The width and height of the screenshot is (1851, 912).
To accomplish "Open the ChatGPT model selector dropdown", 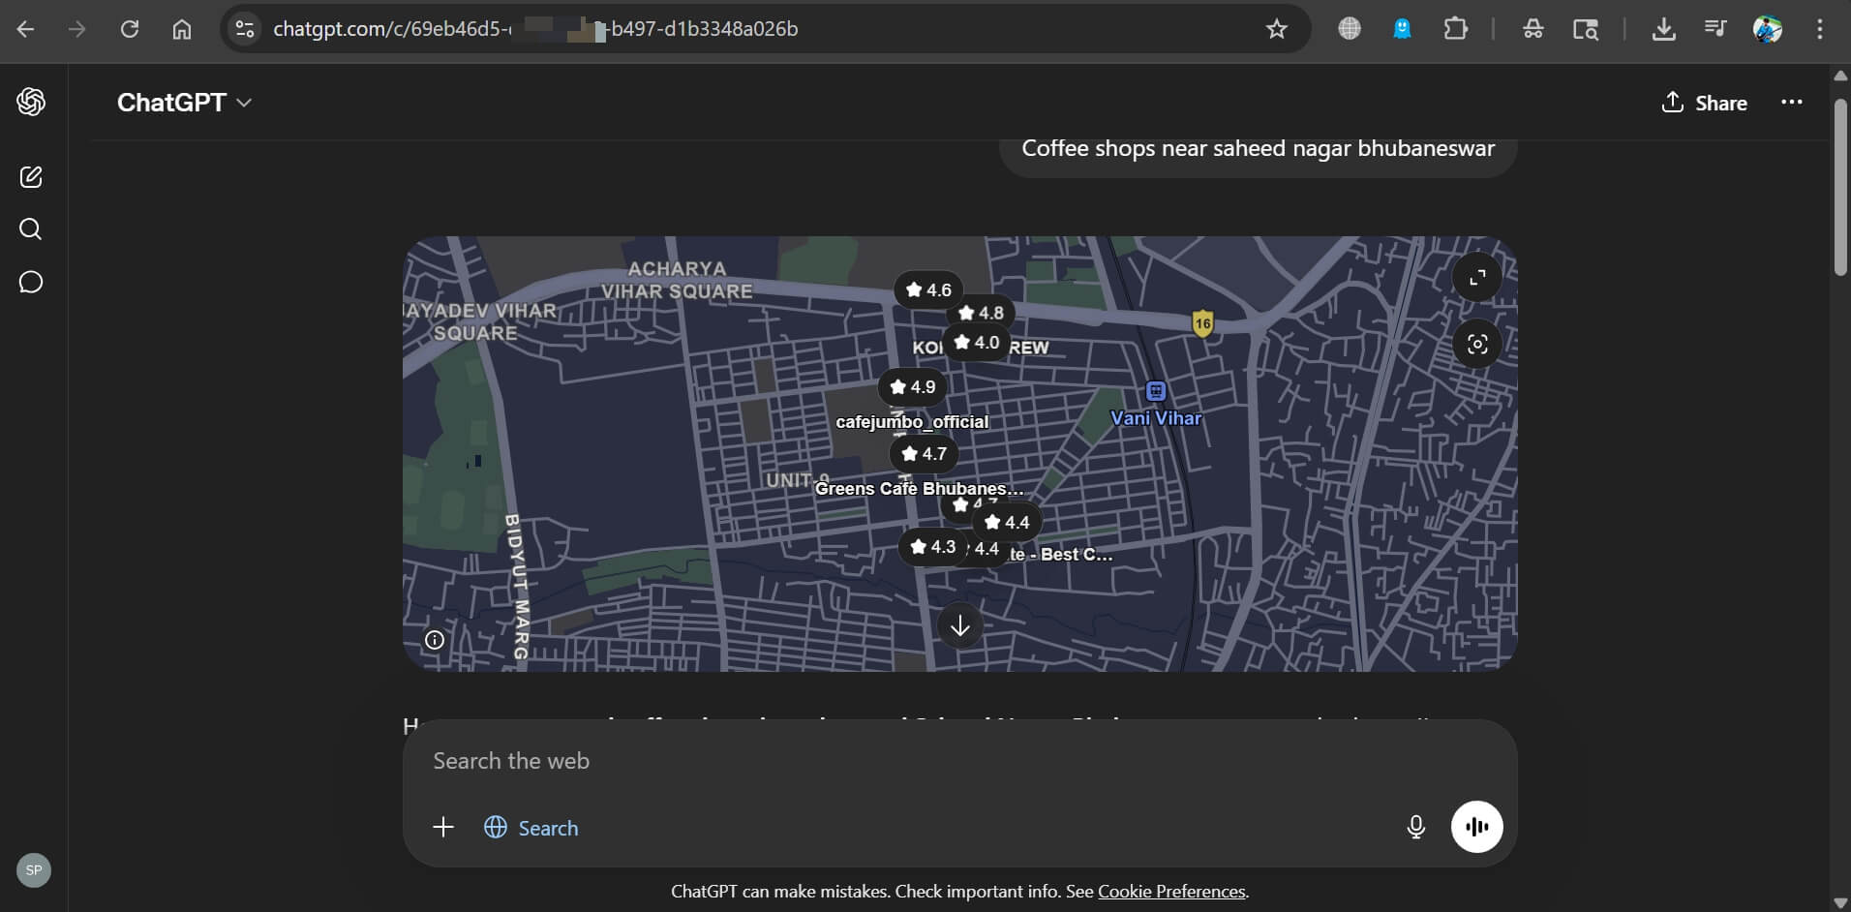I will pyautogui.click(x=184, y=102).
